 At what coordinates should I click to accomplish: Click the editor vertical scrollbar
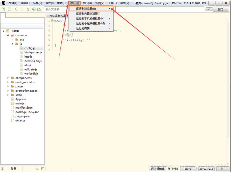coord(227,79)
